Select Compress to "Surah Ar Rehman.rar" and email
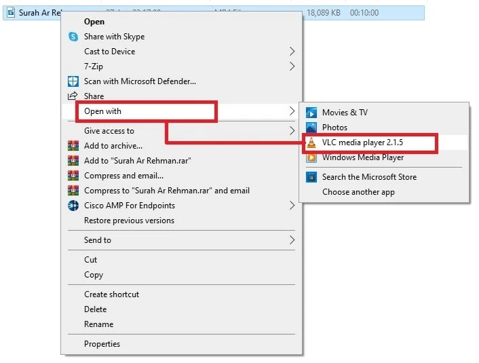The image size is (479, 363). point(181,191)
